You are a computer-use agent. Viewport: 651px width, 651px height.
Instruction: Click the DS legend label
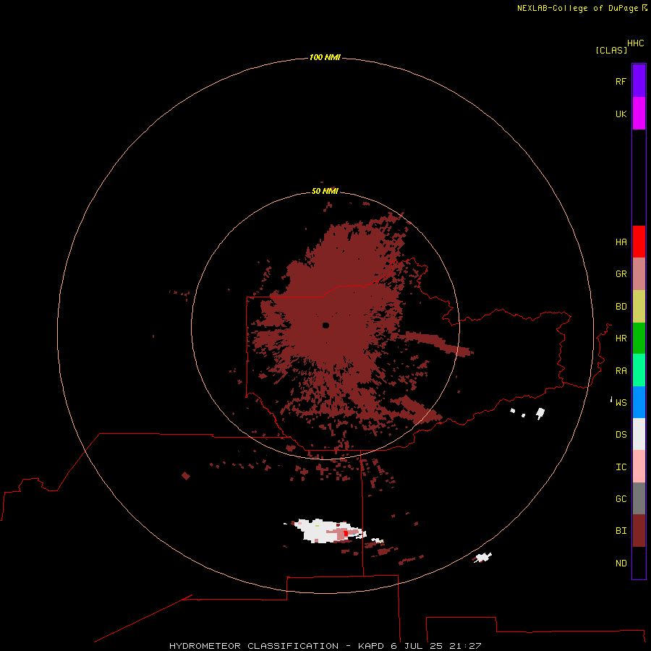point(621,434)
